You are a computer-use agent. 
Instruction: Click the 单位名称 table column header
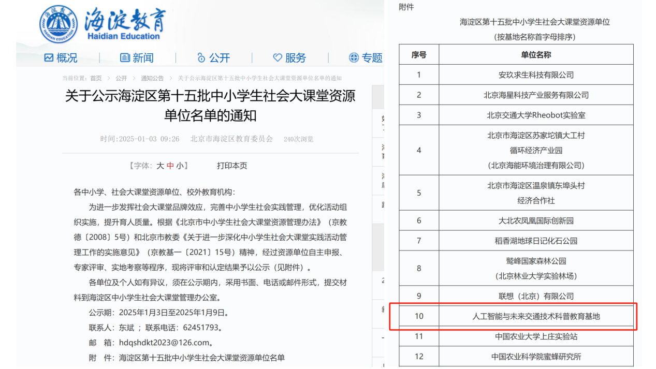pos(536,54)
